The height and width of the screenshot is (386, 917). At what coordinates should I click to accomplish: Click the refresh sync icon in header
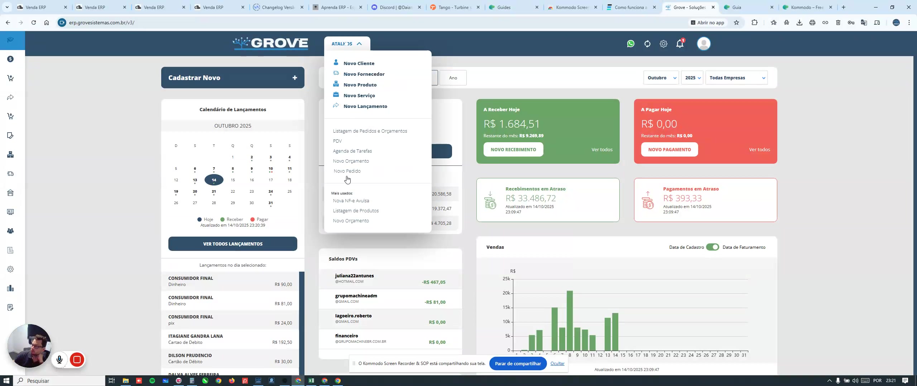[647, 44]
